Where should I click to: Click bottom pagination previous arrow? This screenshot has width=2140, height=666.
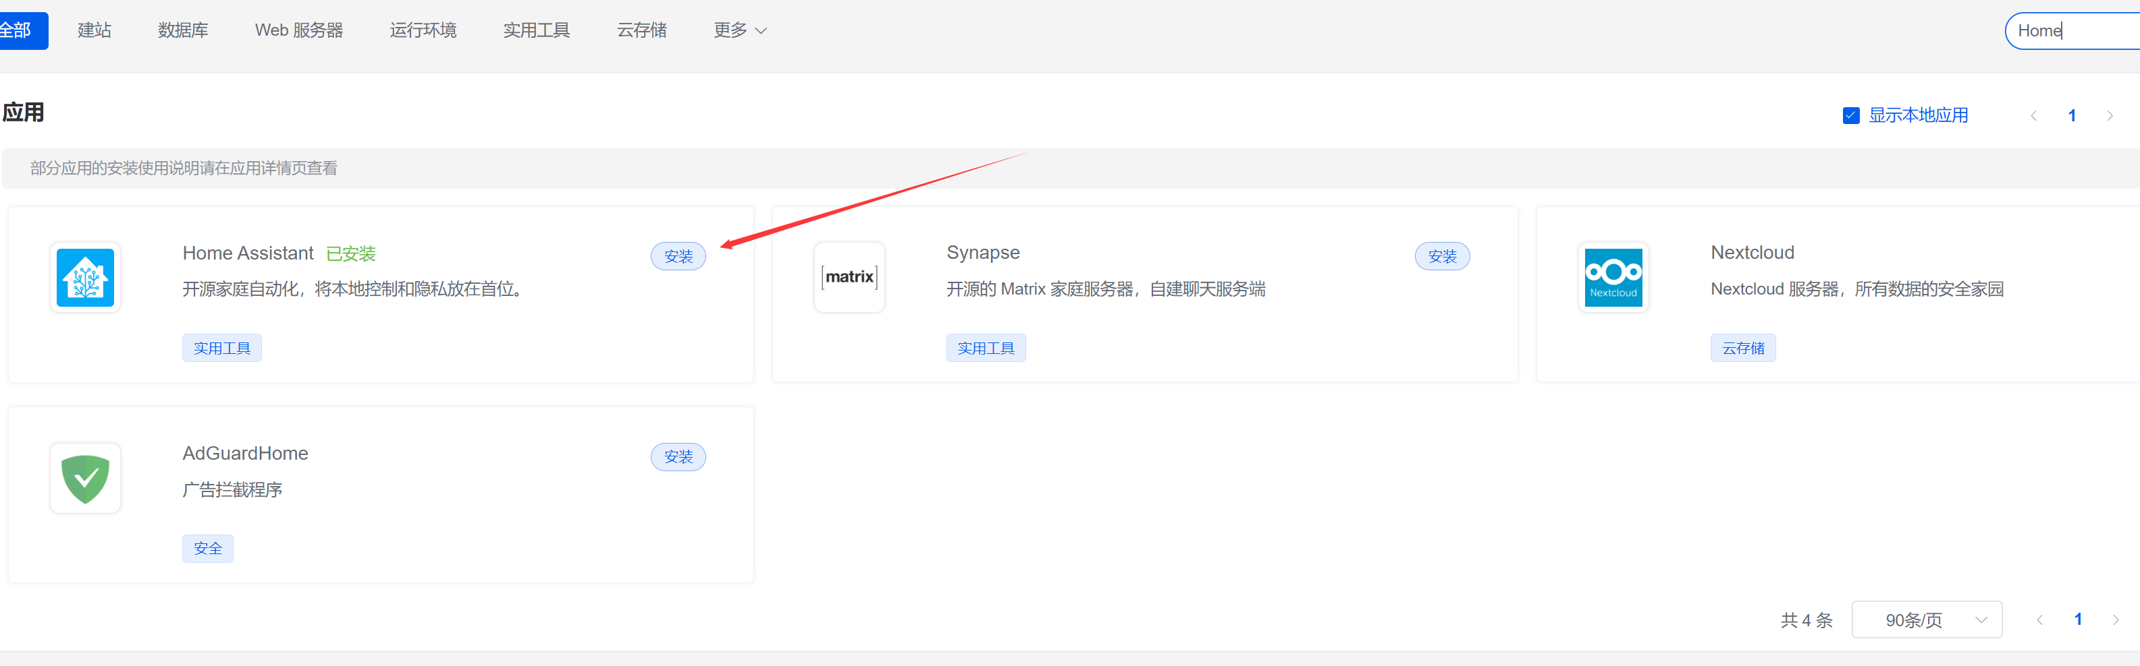point(2039,619)
